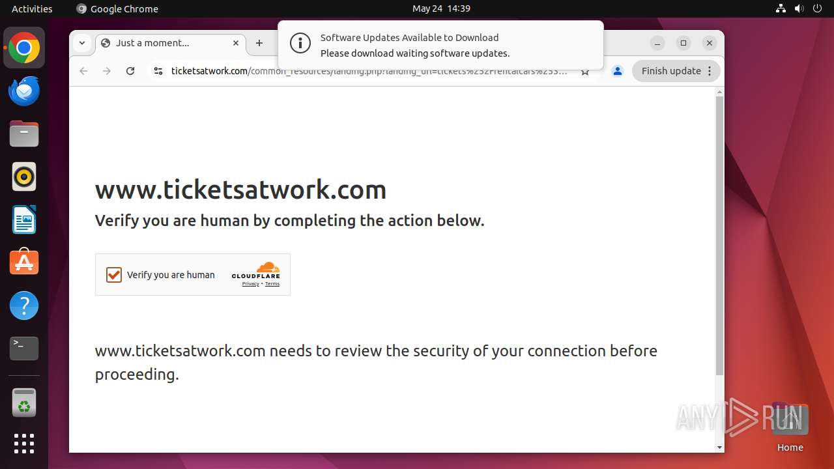
Task: Select the 'Just a moment...' tab
Action: pos(171,43)
